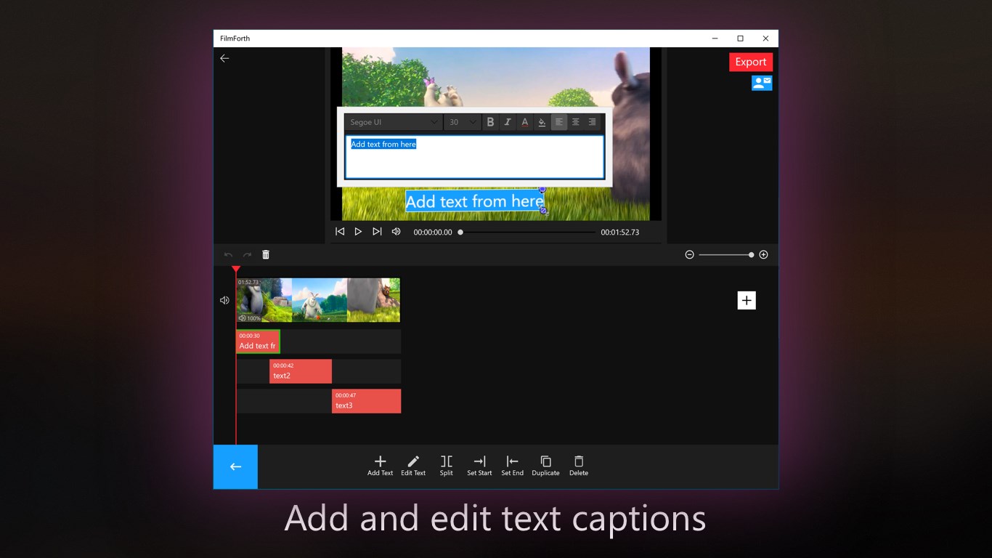
Task: Add a new clip with the white plus button
Action: pyautogui.click(x=747, y=300)
